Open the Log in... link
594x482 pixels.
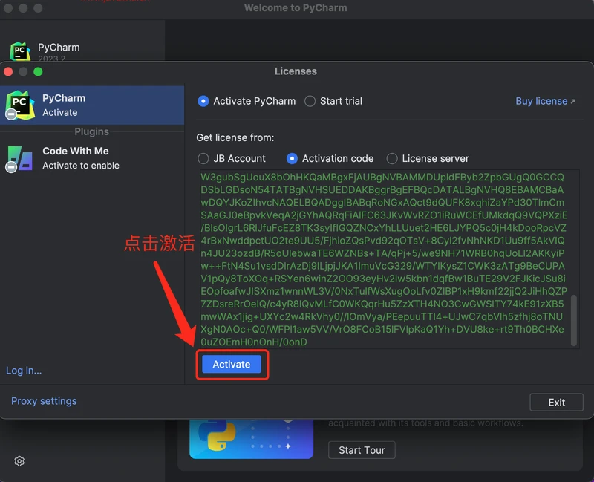pos(24,370)
